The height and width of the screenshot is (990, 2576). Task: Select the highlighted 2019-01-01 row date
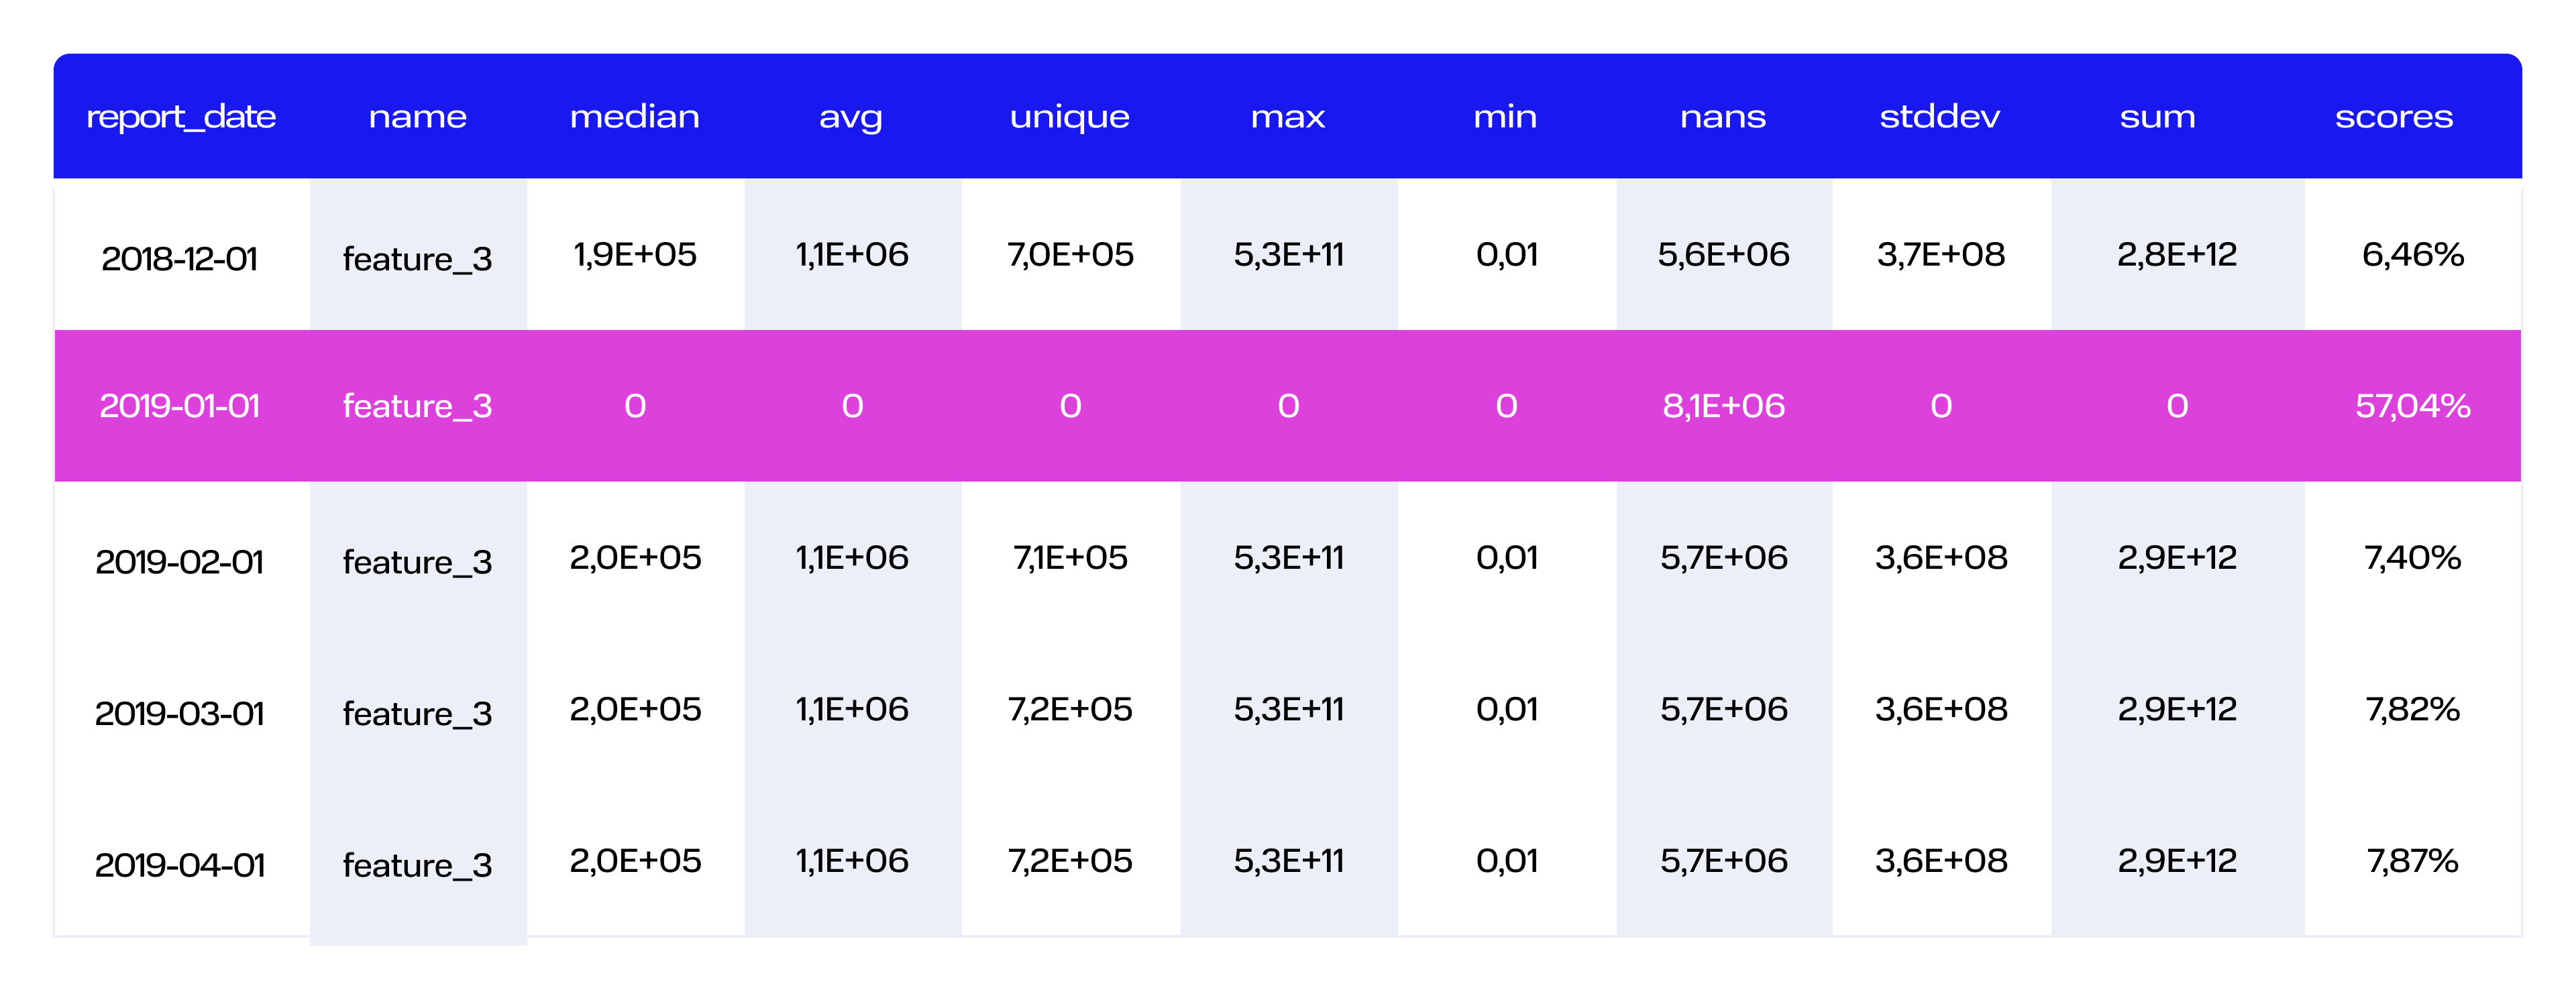pyautogui.click(x=180, y=406)
